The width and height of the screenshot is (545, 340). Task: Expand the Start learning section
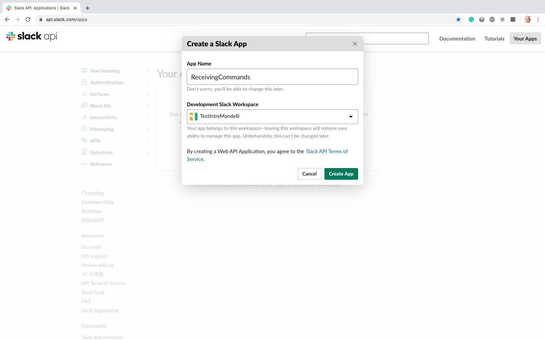tap(148, 71)
